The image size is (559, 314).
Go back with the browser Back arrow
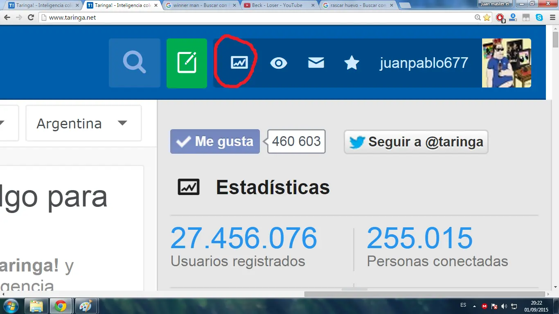click(7, 18)
